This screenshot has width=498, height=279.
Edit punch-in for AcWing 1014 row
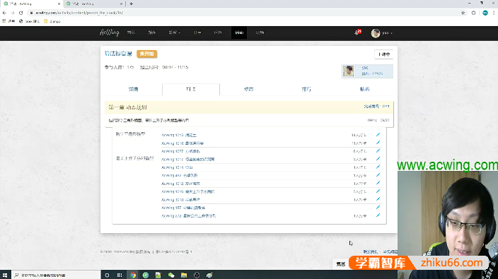click(378, 167)
